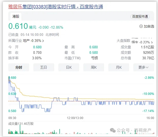Expand the 所属行业 地产 chevron arrow
The height and width of the screenshot is (137, 158).
point(43,41)
